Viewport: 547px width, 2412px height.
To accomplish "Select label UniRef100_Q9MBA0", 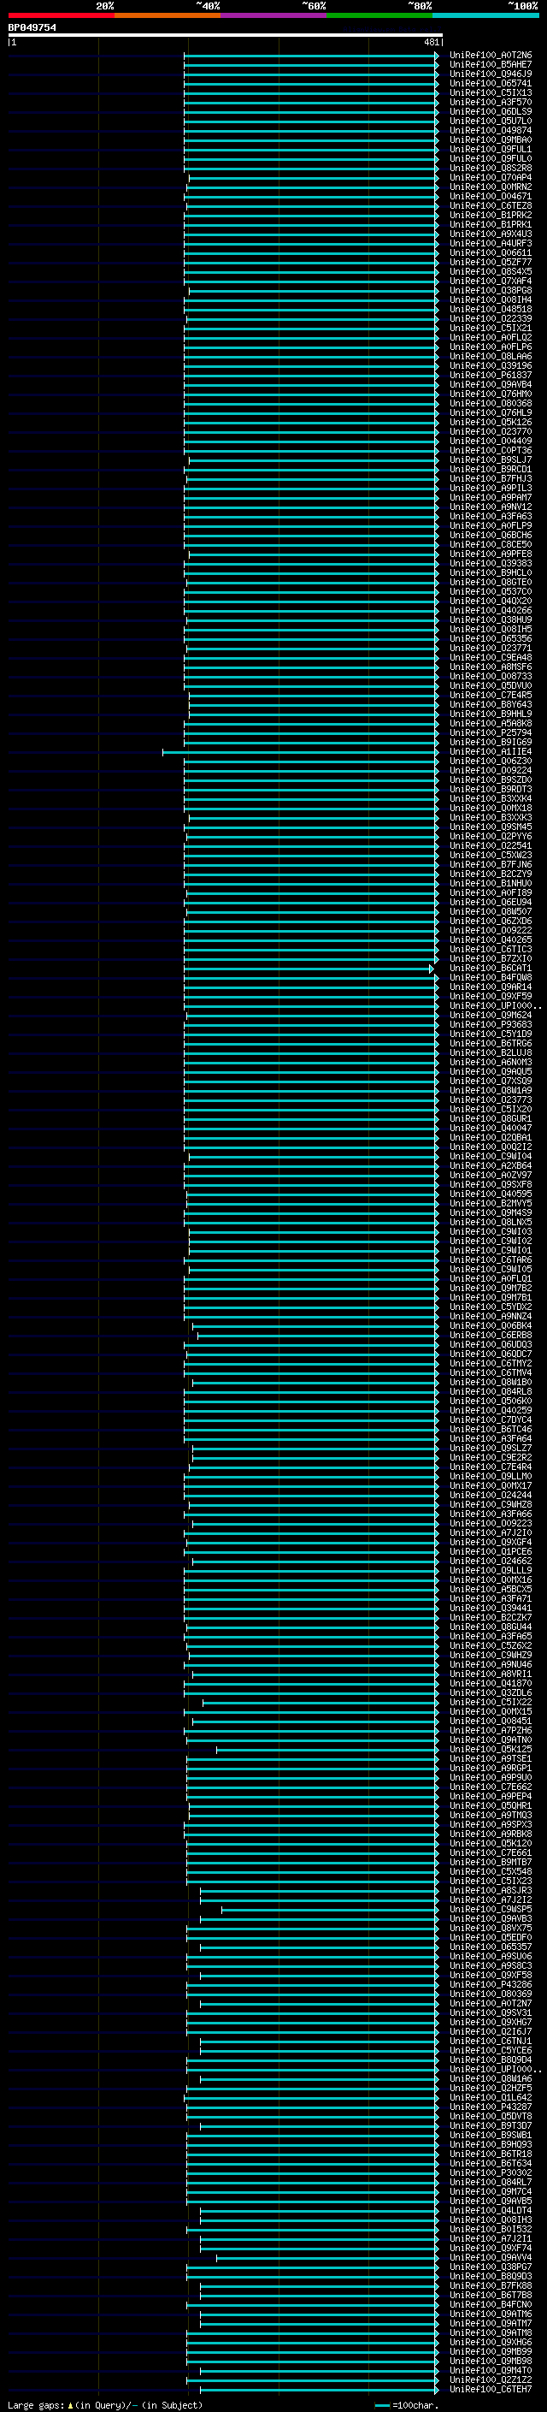I will [490, 139].
